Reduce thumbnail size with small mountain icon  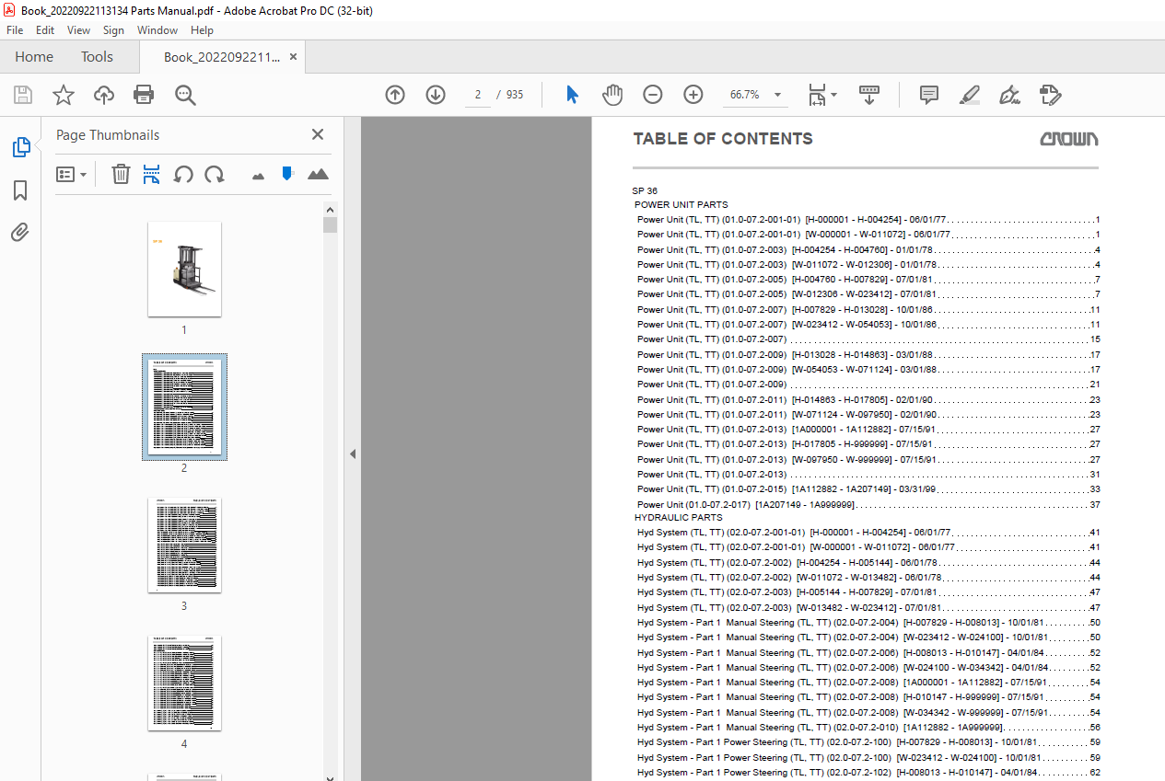coord(258,176)
